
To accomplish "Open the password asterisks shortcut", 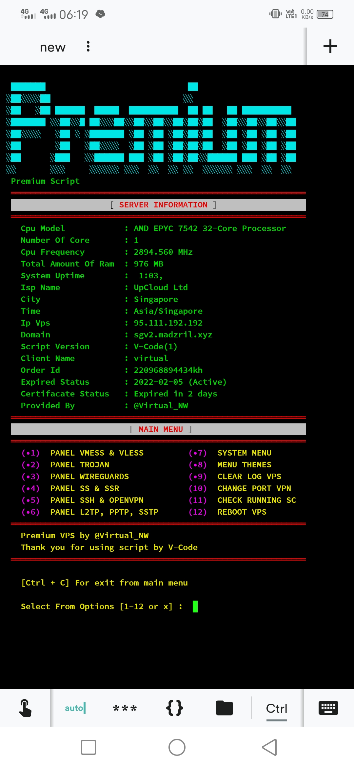I will (125, 708).
